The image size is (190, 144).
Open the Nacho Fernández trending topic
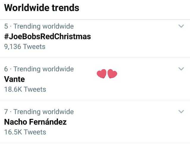pos(35,122)
